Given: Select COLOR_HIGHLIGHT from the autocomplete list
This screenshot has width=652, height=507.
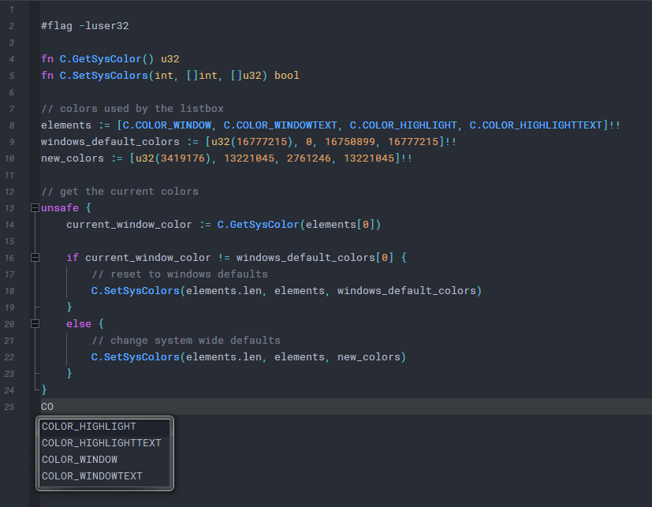Looking at the screenshot, I should (x=89, y=427).
